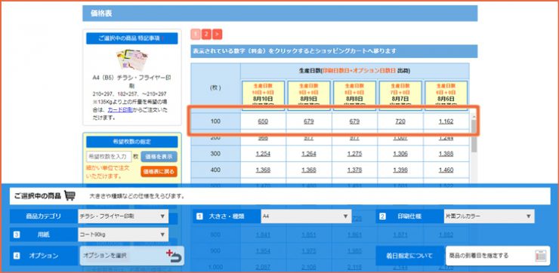559x273 pixels.
Task: Click the カード印刷 link
Action: [x=121, y=110]
